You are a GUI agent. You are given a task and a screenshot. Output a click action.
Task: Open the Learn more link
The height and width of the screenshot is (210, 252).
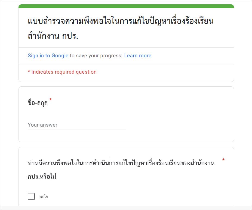coord(138,55)
